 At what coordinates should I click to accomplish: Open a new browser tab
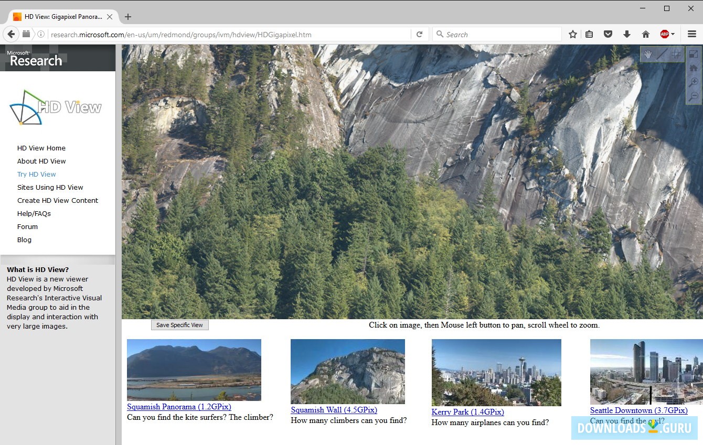tap(128, 17)
